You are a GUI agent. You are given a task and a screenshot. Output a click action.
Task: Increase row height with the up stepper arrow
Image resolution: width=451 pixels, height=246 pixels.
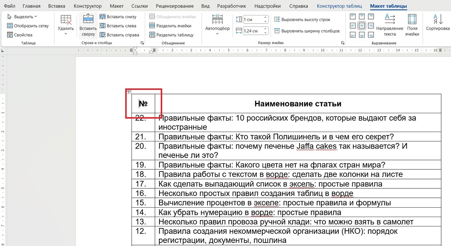pyautogui.click(x=266, y=18)
